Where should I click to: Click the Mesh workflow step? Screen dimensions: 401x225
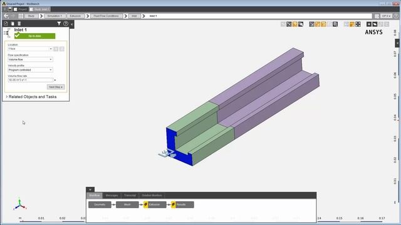[x=127, y=204]
